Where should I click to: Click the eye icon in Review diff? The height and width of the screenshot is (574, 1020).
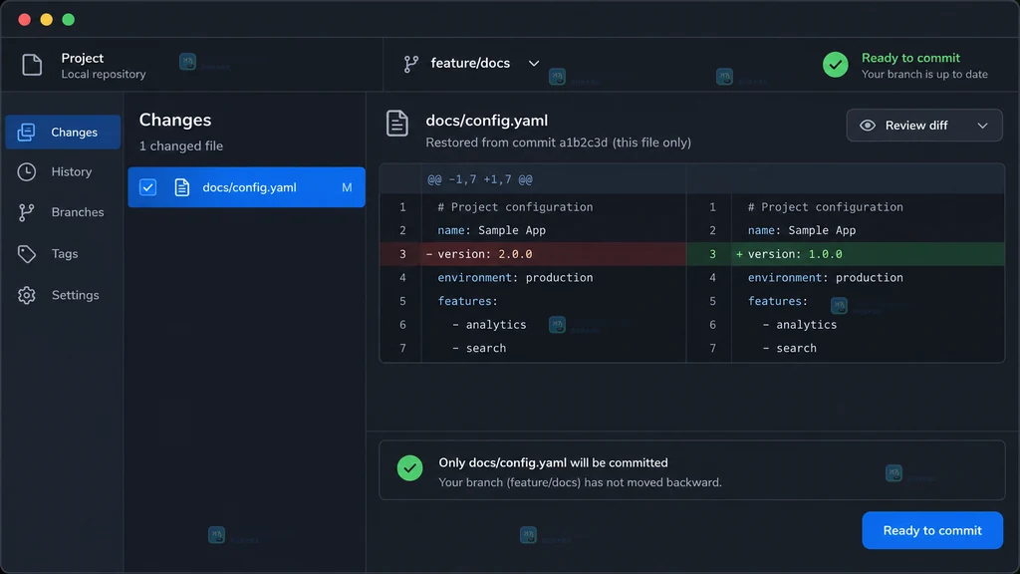click(868, 126)
